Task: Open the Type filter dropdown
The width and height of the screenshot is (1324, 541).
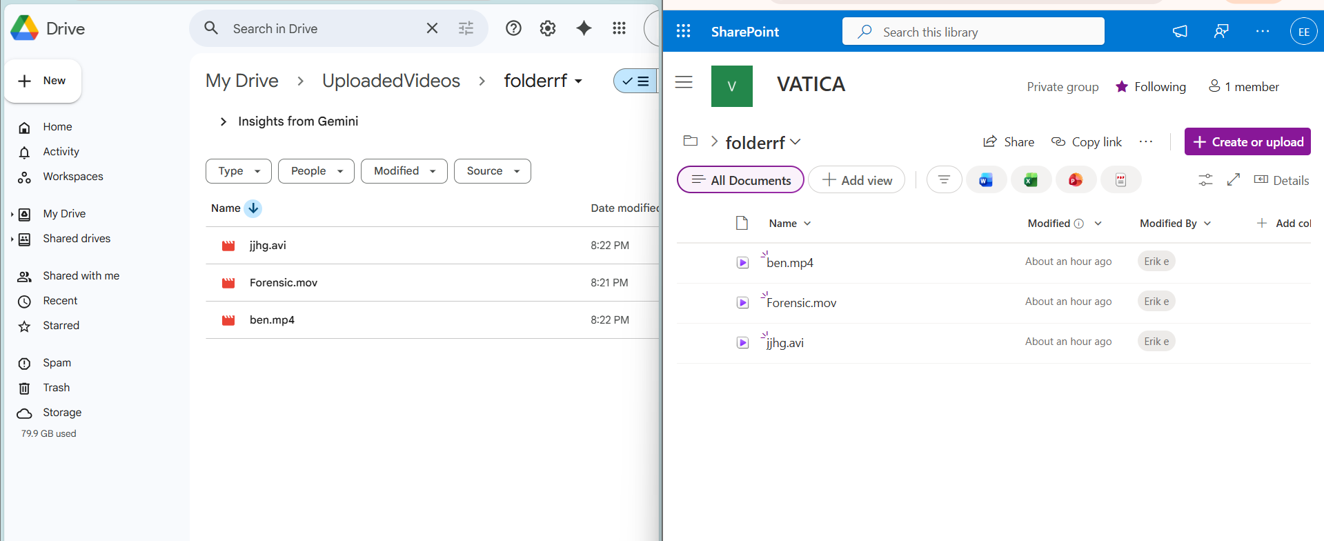Action: tap(238, 171)
